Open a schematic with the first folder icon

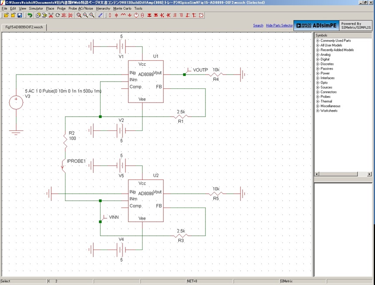coord(6,15)
